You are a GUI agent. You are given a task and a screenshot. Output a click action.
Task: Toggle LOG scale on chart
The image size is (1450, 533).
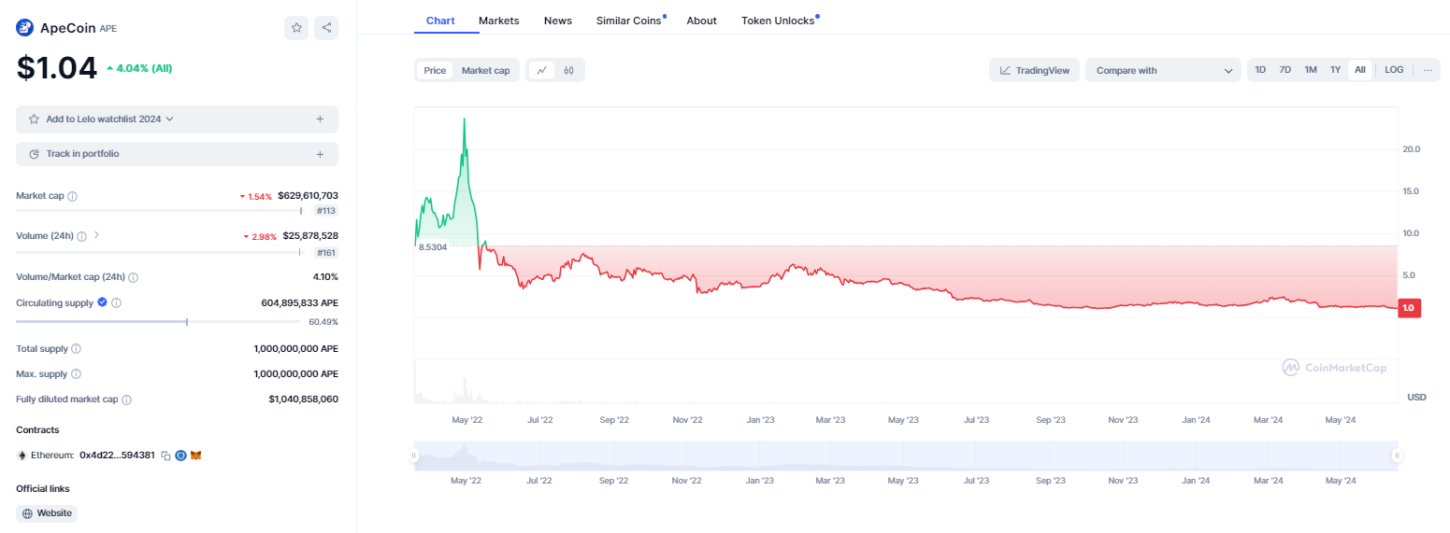tap(1394, 70)
